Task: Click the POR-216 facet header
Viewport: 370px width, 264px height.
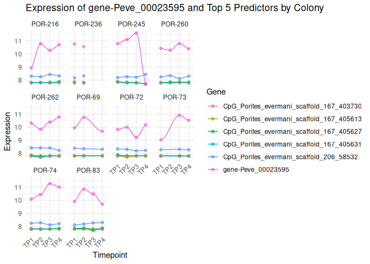Action: (x=45, y=24)
